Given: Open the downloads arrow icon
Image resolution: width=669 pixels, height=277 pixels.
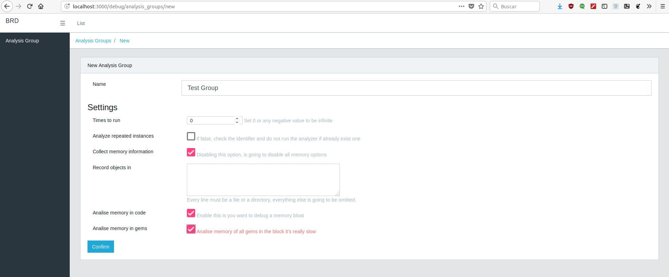Looking at the screenshot, I should tap(560, 6).
